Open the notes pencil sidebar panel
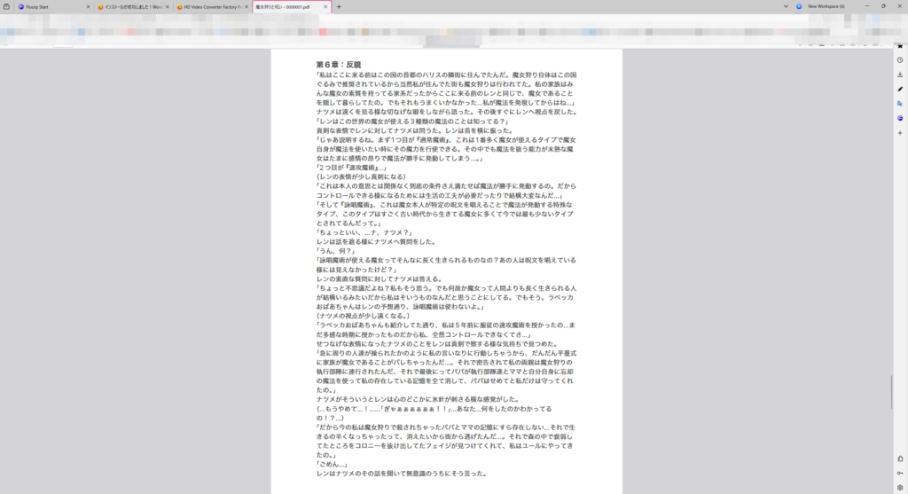This screenshot has width=908, height=494. tap(900, 90)
